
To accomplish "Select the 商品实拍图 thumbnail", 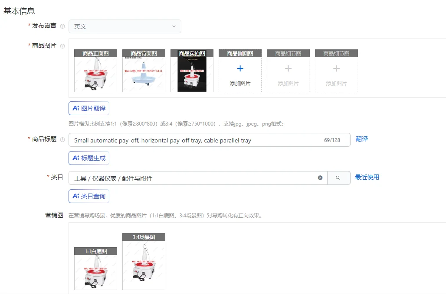I will tap(192, 71).
